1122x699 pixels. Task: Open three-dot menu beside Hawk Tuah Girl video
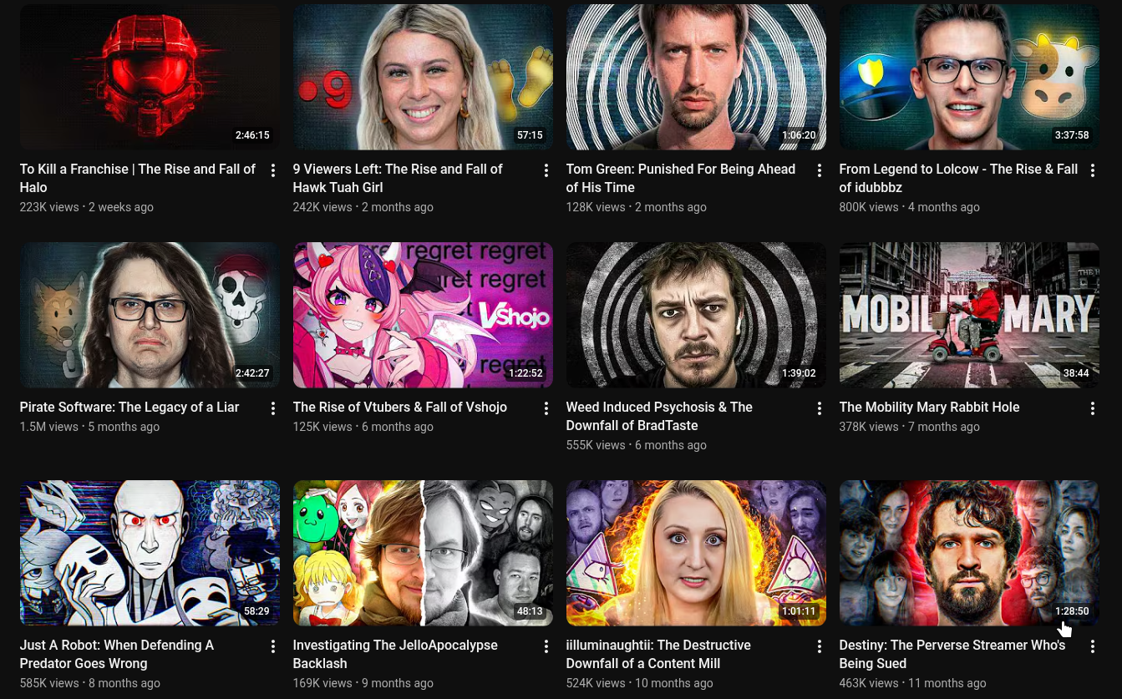click(546, 170)
